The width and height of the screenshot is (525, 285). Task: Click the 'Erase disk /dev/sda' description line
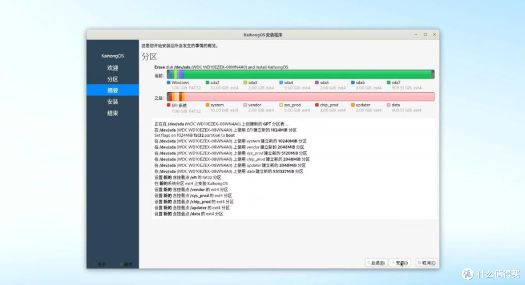(x=221, y=67)
